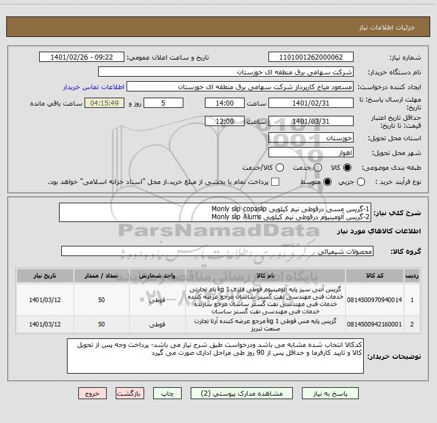Click quantity 50 in row 1
The height and width of the screenshot is (423, 437).
[102, 300]
